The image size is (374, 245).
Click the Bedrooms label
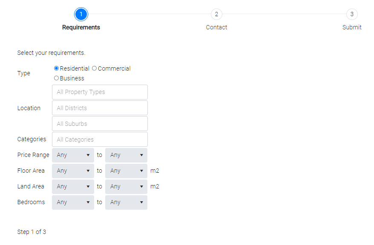(x=31, y=202)
